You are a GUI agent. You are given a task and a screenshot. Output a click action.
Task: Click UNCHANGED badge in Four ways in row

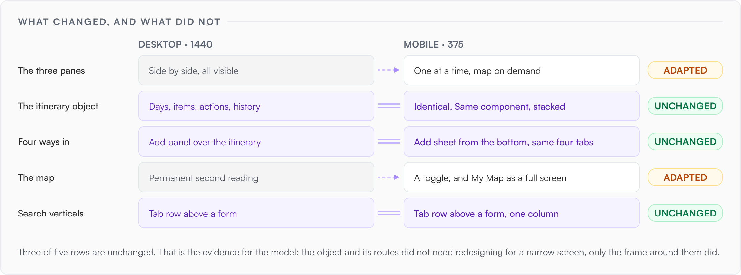point(685,141)
